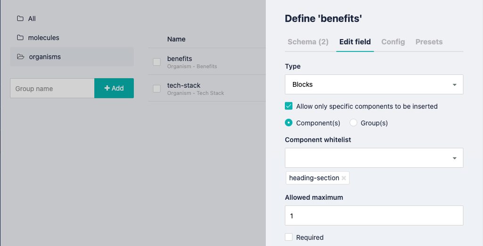Go to the Presets tab
Screen dimensions: 483x246
point(429,42)
